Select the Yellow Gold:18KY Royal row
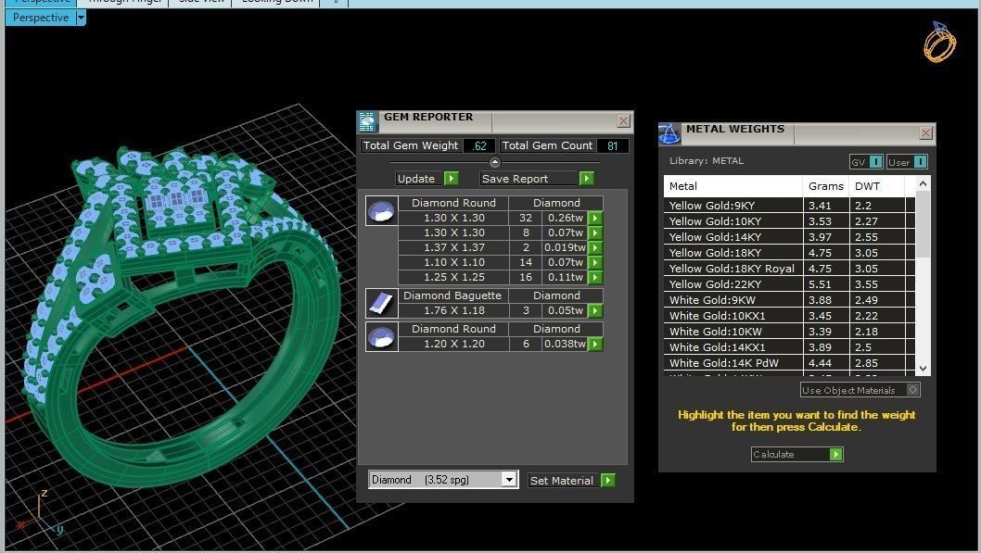 790,269
